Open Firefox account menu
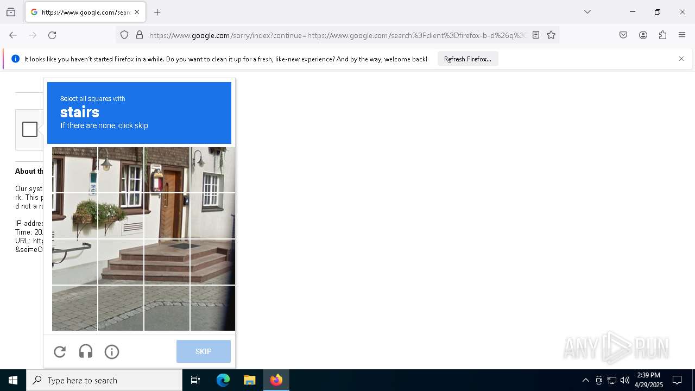The height and width of the screenshot is (391, 695). pos(643,35)
